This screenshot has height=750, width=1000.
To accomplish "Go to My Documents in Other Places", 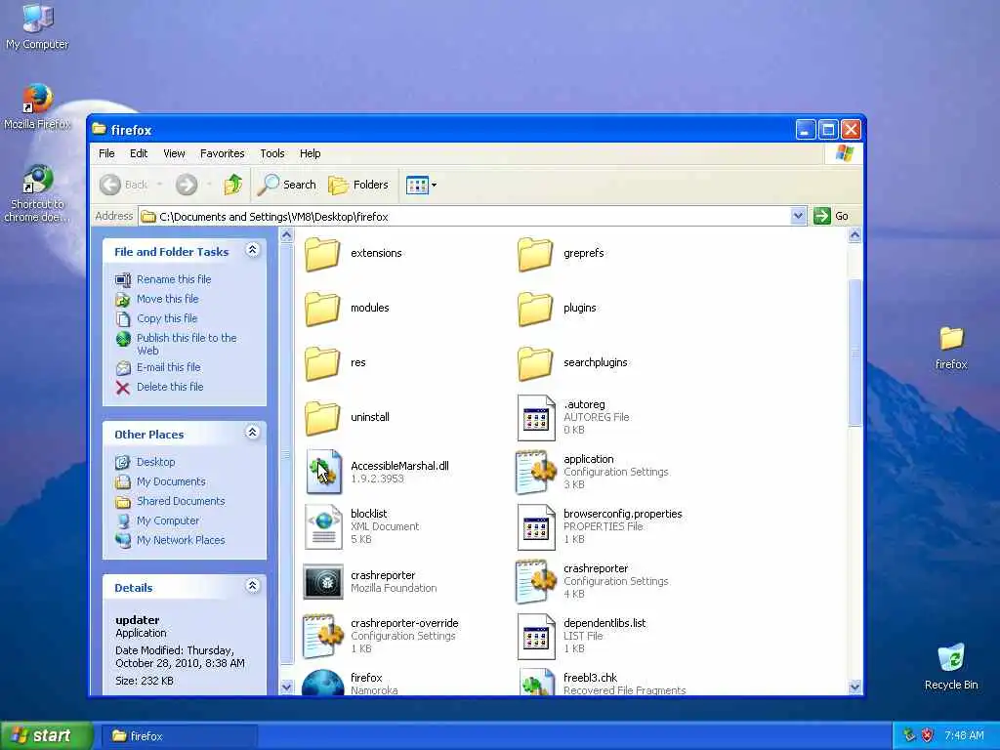I will pyautogui.click(x=171, y=482).
